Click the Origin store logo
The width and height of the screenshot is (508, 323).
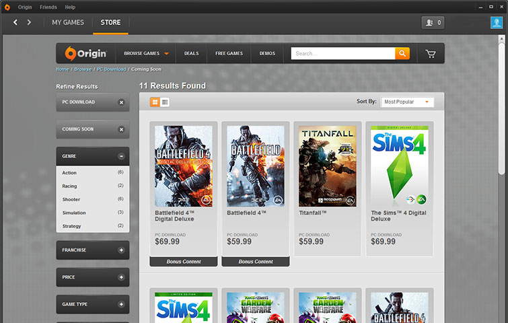tap(85, 53)
